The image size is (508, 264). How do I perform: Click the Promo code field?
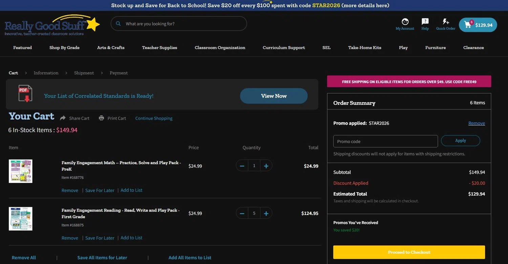point(385,141)
